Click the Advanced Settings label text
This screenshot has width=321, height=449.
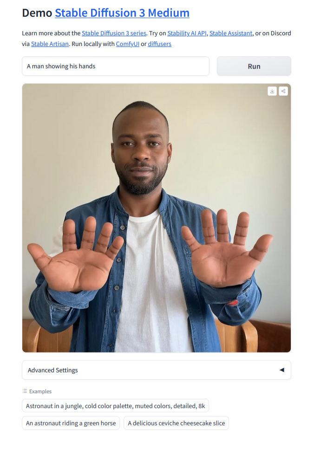pos(53,370)
